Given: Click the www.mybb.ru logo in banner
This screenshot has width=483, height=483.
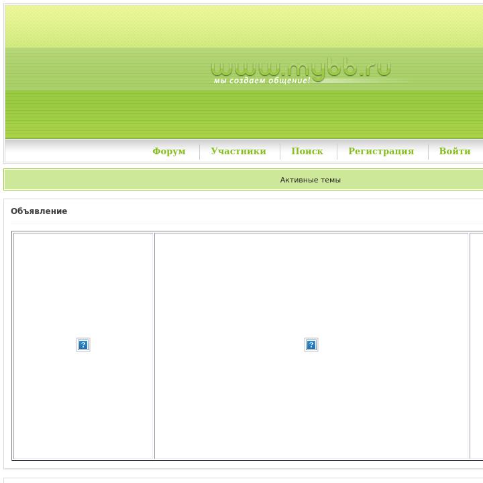Looking at the screenshot, I should pos(301,68).
